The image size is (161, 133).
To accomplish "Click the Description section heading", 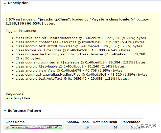I will pos(18,3).
